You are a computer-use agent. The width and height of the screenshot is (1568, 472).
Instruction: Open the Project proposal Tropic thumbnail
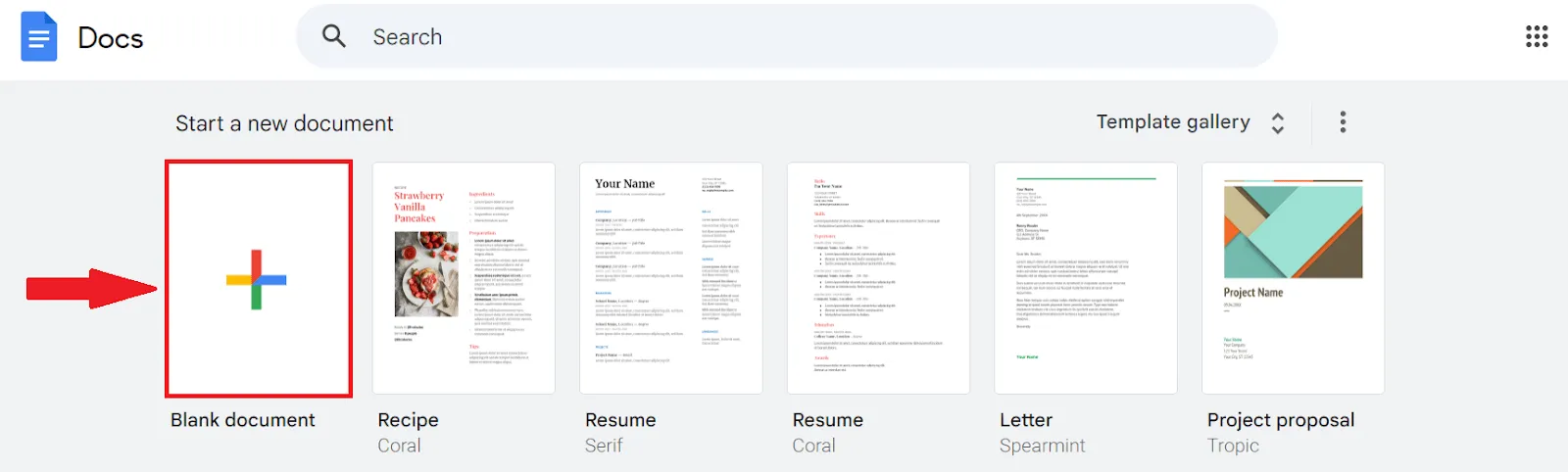pyautogui.click(x=1294, y=278)
